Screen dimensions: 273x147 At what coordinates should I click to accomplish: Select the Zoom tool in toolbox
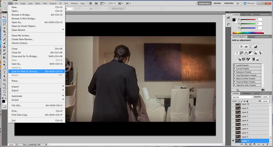click(x=4, y=95)
